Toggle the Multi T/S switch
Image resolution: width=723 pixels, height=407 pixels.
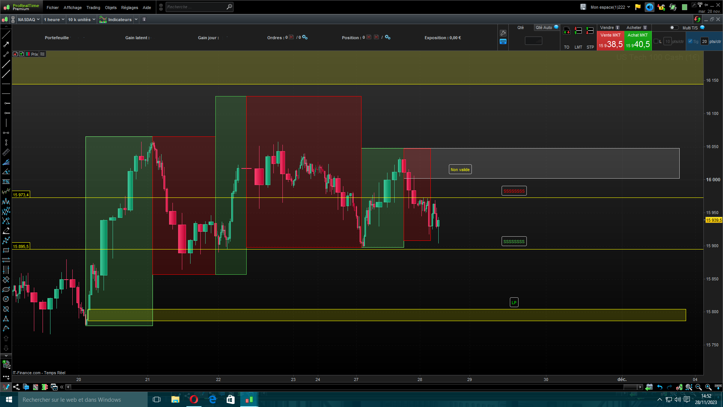coord(674,28)
